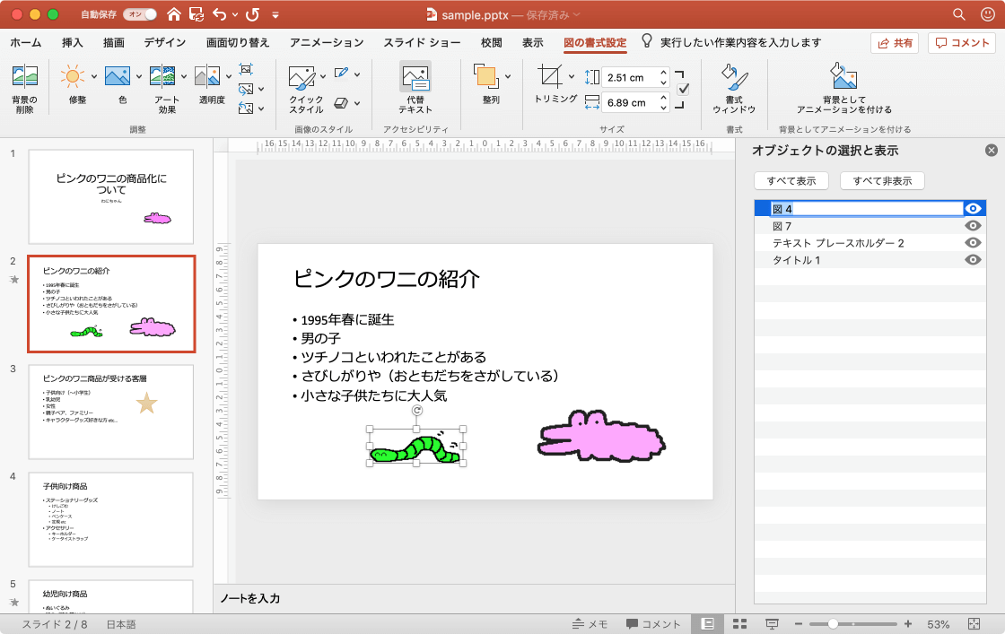Open the 挿入 ribbon tab

pyautogui.click(x=73, y=42)
